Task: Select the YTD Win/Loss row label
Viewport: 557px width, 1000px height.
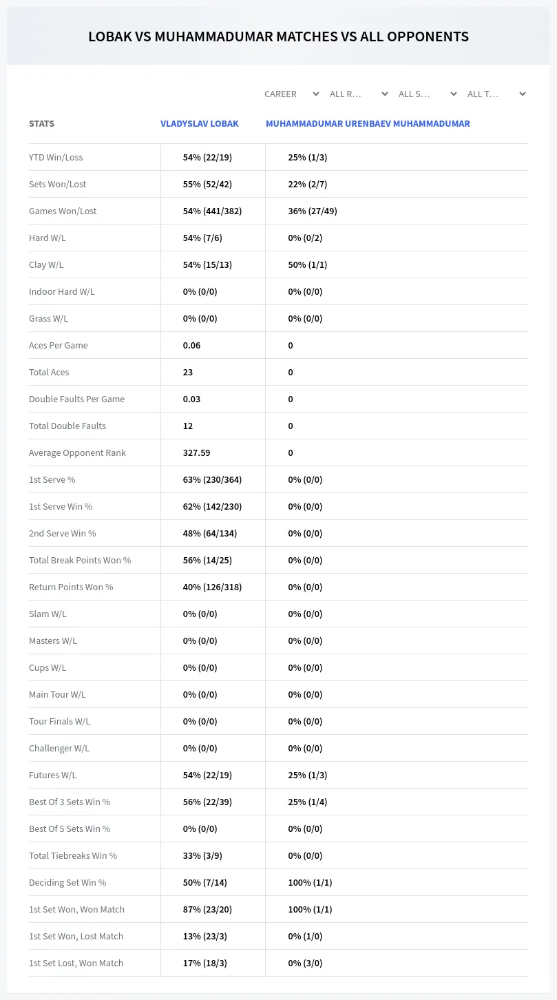Action: click(56, 157)
